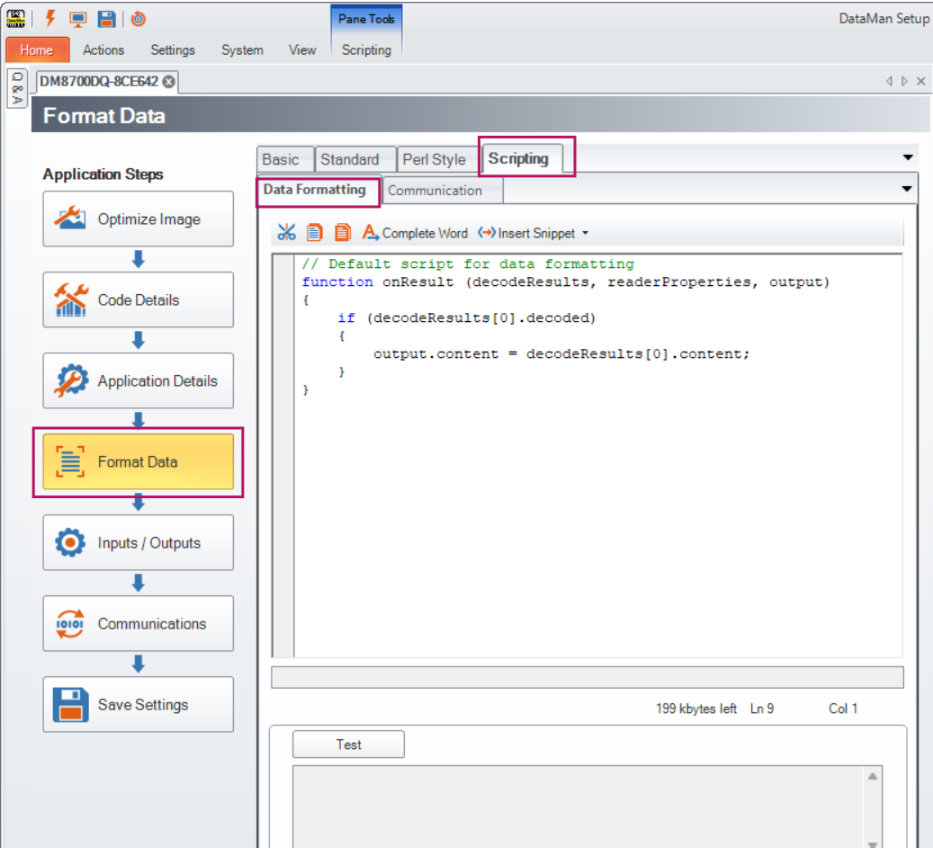The height and width of the screenshot is (848, 933).
Task: Click Complete Word in the script toolbar
Action: 415,233
